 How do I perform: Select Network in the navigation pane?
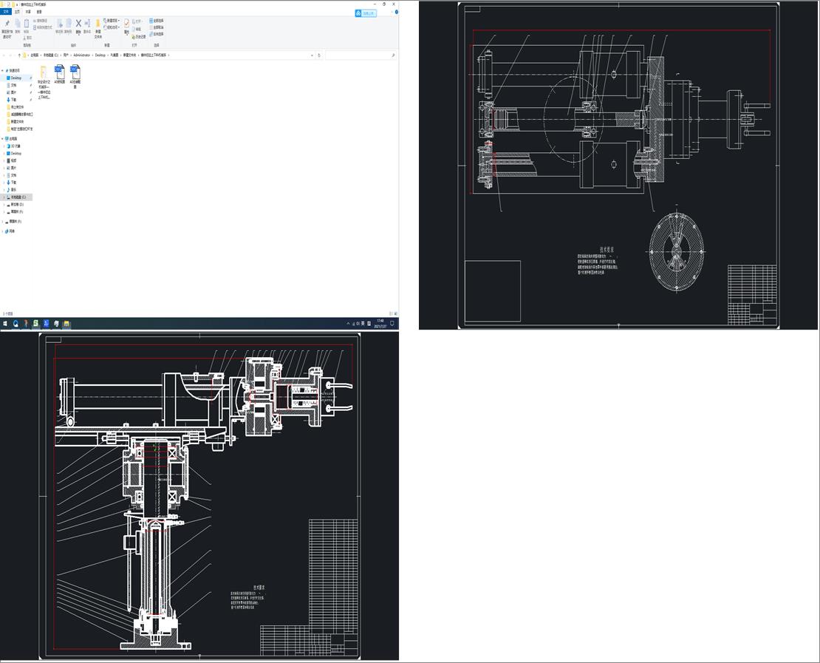[10, 231]
